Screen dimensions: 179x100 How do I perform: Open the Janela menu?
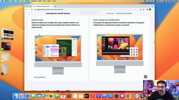tap(49, 1)
